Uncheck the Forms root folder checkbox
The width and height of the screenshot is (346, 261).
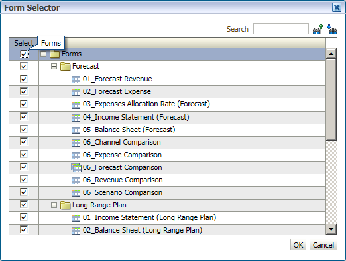tap(24, 54)
